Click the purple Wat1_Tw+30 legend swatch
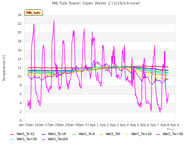193x145 pixels. tap(158, 134)
